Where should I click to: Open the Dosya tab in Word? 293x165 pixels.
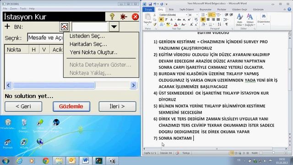(148, 9)
